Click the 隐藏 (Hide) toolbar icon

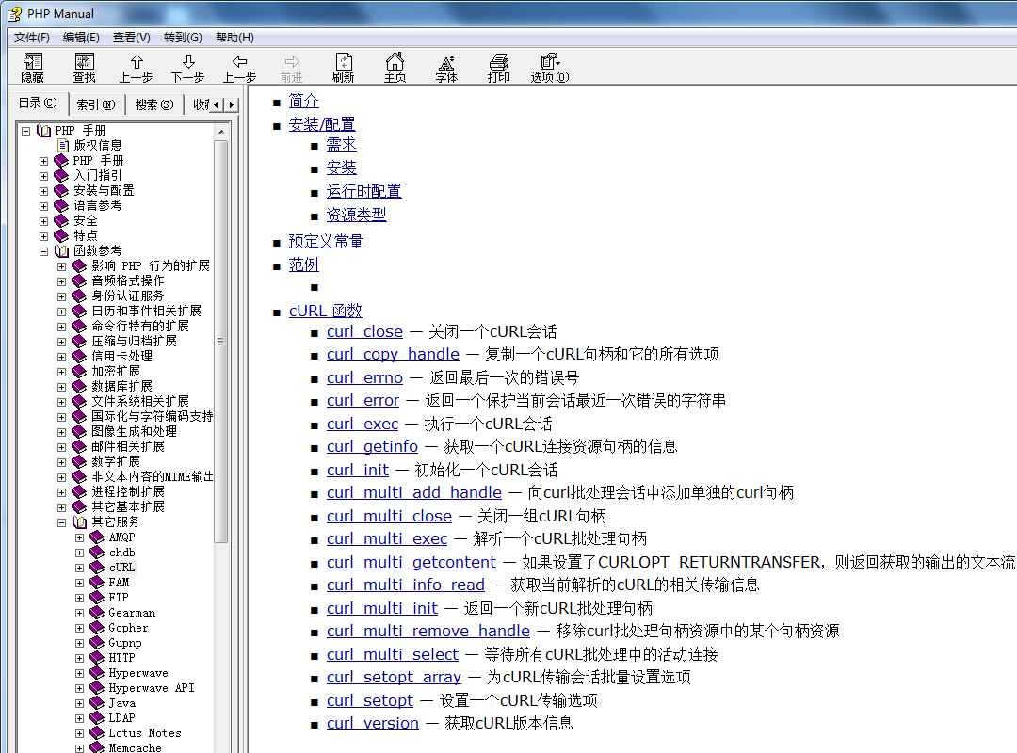coord(32,68)
